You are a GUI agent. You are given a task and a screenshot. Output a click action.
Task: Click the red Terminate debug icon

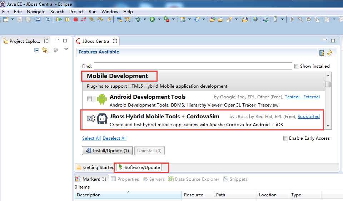[x=75, y=20]
